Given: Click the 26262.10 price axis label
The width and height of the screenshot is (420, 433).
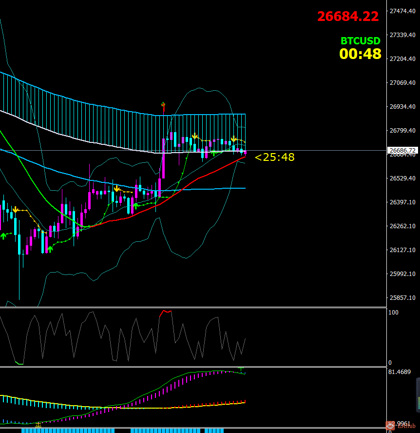Looking at the screenshot, I should [402, 226].
